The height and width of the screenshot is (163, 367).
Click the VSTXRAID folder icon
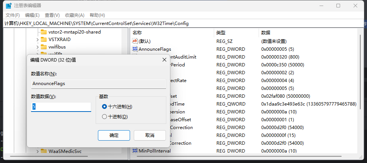coord(44,39)
